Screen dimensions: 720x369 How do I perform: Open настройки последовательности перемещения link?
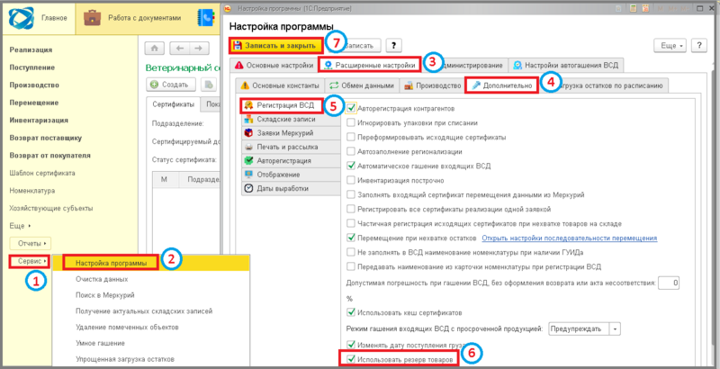tap(570, 238)
